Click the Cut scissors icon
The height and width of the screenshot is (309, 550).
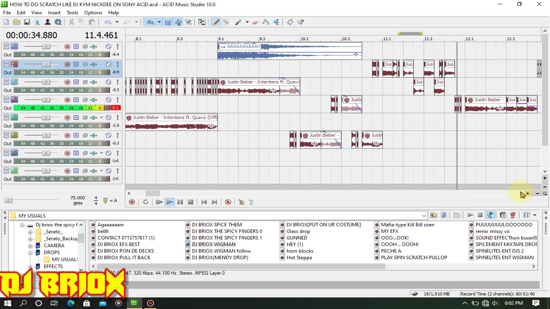(71, 22)
